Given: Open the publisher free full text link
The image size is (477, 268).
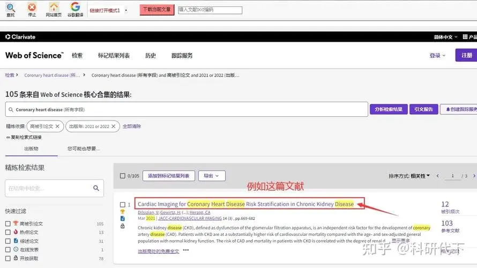Looking at the screenshot, I should tap(158, 251).
